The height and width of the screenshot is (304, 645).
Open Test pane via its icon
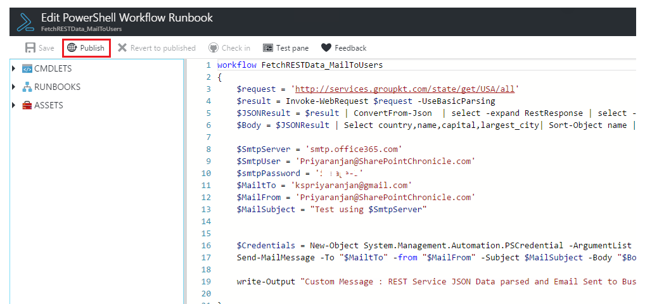268,48
